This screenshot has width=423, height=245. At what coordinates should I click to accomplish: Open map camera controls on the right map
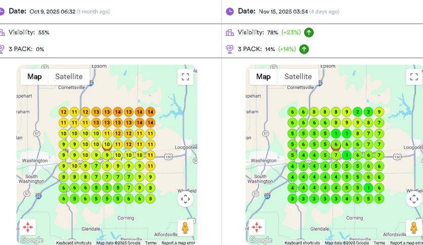tap(414, 199)
